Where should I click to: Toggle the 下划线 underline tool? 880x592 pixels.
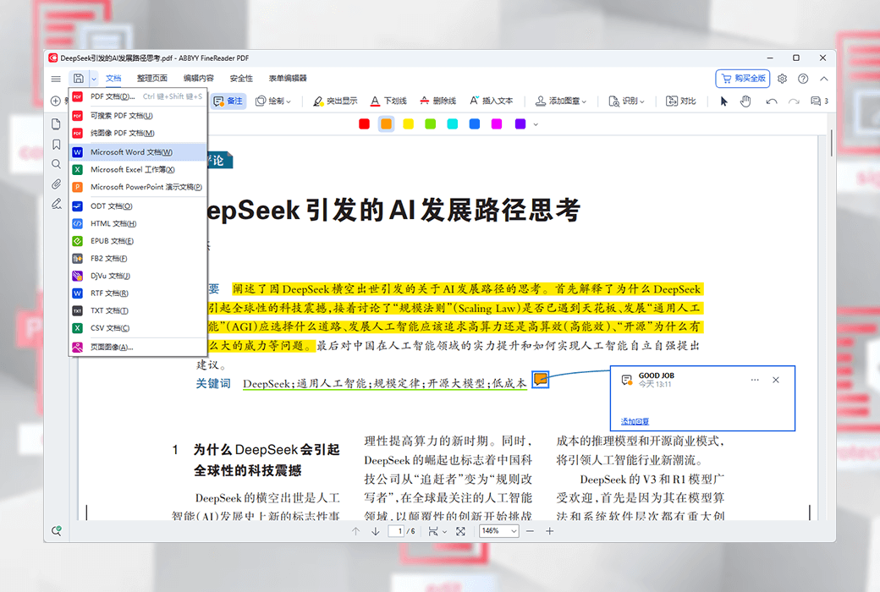[388, 101]
